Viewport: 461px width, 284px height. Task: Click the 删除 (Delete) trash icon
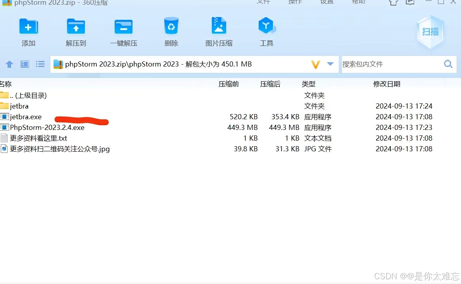click(171, 27)
